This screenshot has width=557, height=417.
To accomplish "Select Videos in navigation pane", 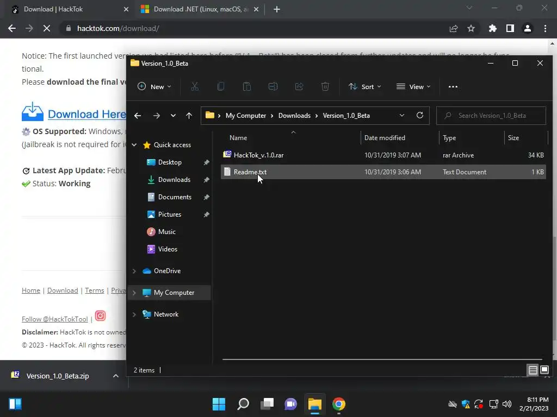I will coord(168,249).
